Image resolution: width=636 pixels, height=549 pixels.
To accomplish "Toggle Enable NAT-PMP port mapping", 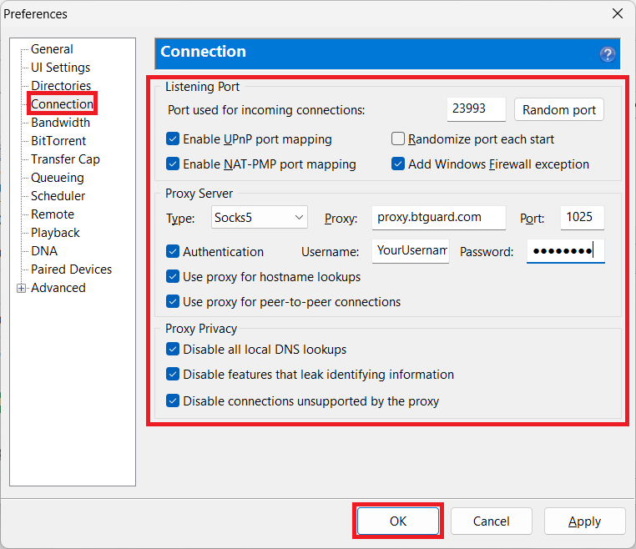I will click(x=173, y=164).
